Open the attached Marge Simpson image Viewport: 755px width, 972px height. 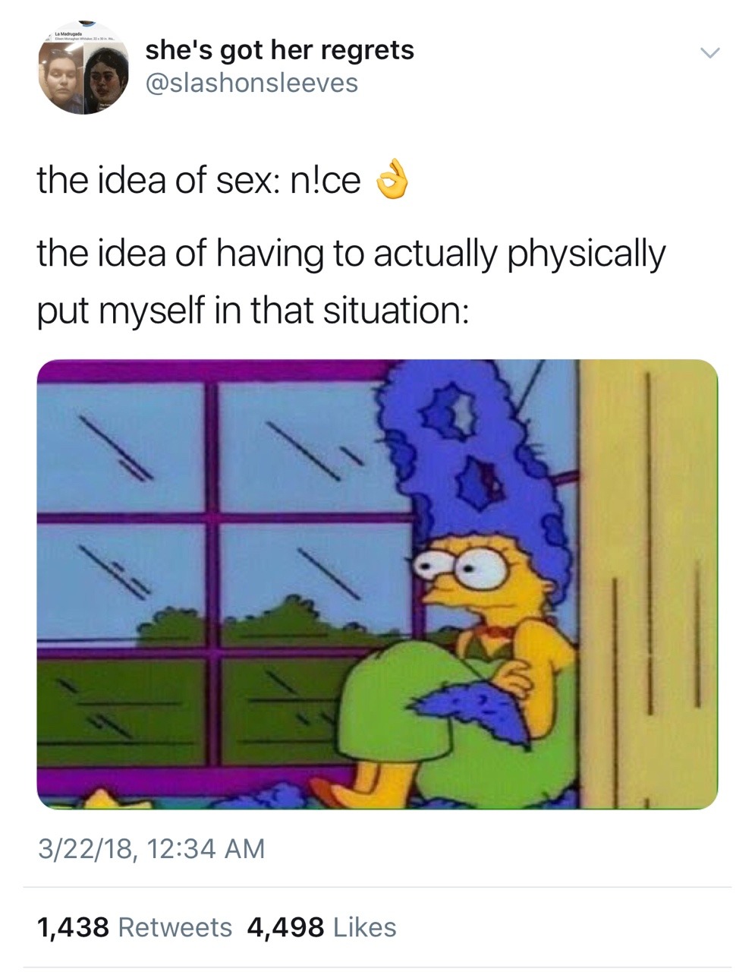point(377,584)
